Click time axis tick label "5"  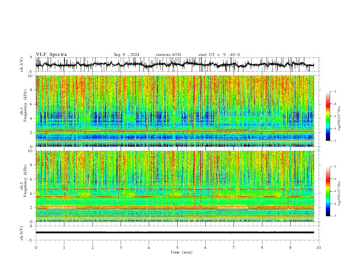[x=177, y=248]
